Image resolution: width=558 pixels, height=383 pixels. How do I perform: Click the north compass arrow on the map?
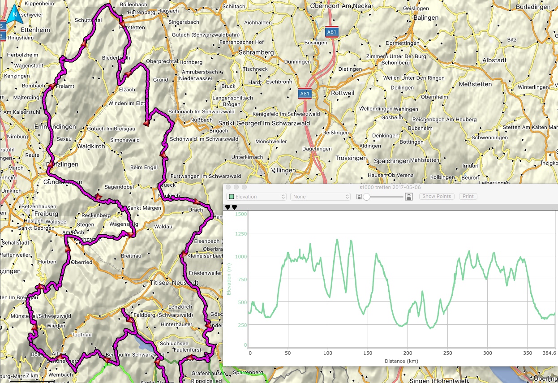15,14
